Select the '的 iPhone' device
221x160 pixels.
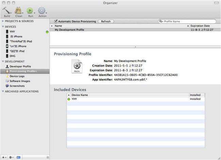[x=25, y=36]
